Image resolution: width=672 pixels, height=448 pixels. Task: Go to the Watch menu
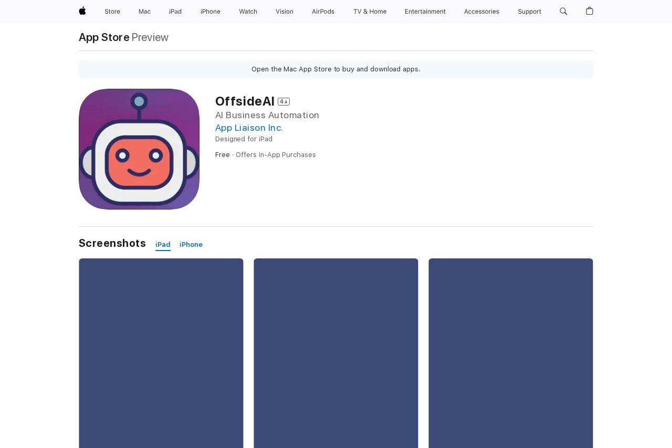(248, 12)
